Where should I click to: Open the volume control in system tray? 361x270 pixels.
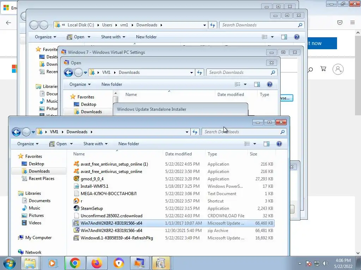click(325, 263)
